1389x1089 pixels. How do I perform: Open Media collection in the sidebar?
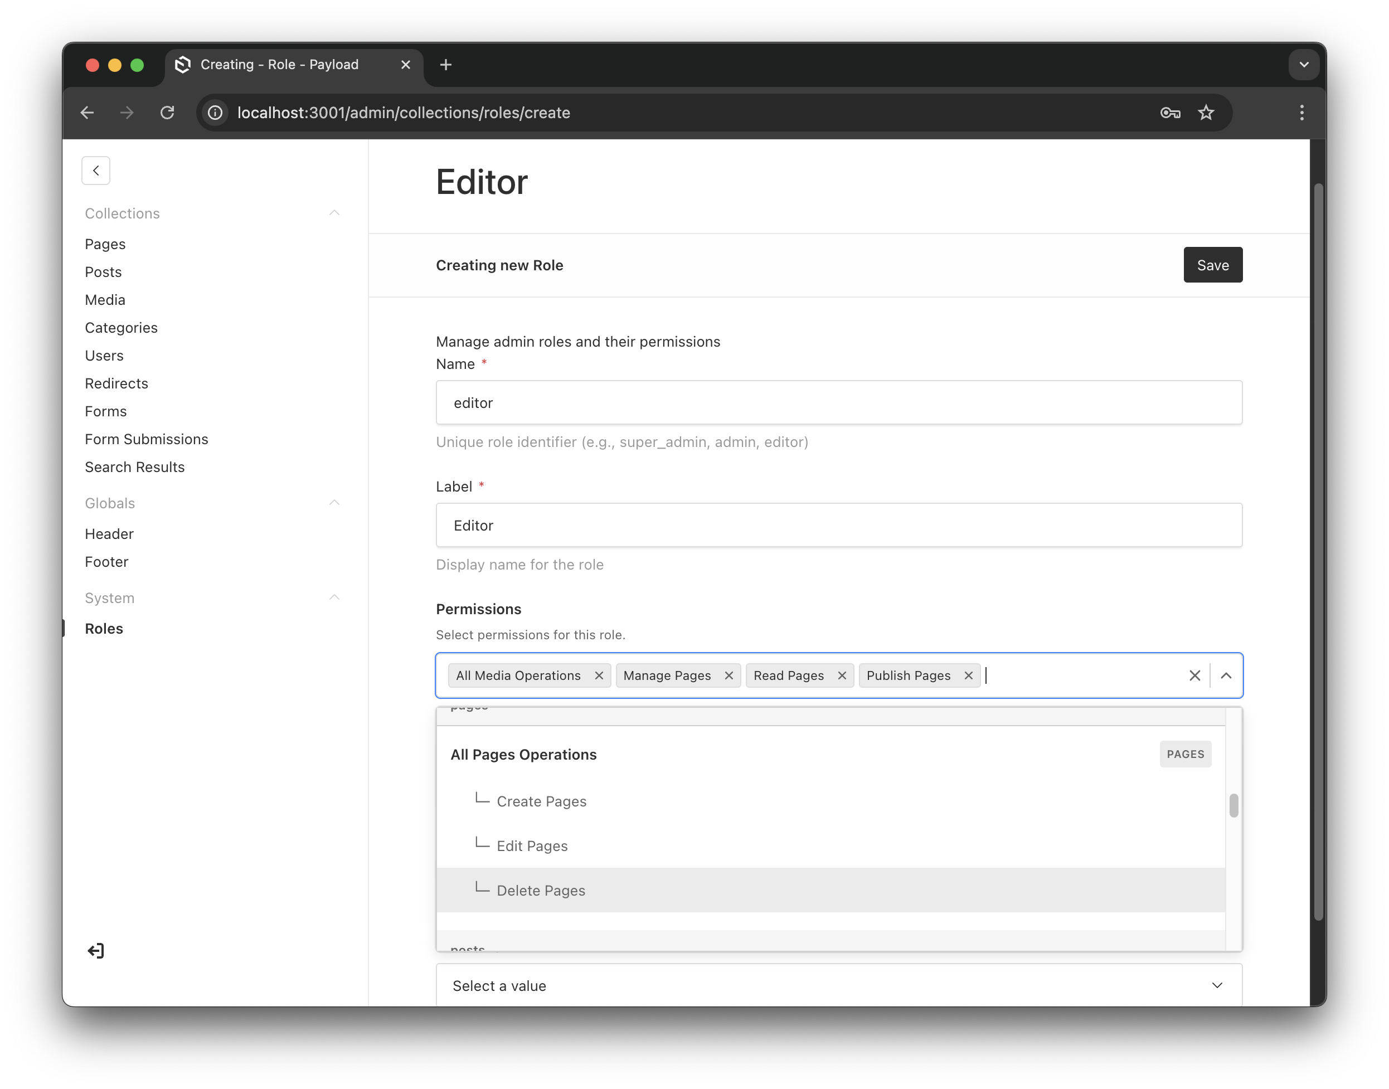pos(105,300)
